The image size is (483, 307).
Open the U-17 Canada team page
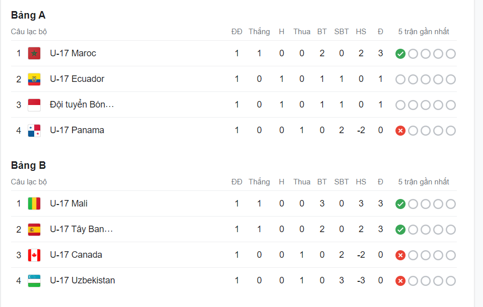tap(76, 255)
